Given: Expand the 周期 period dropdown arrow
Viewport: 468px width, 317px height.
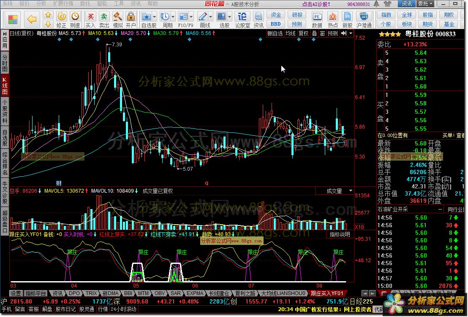Looking at the screenshot, I should pos(173,17).
